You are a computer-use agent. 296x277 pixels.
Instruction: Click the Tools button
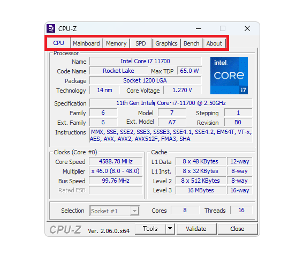[x=150, y=229]
